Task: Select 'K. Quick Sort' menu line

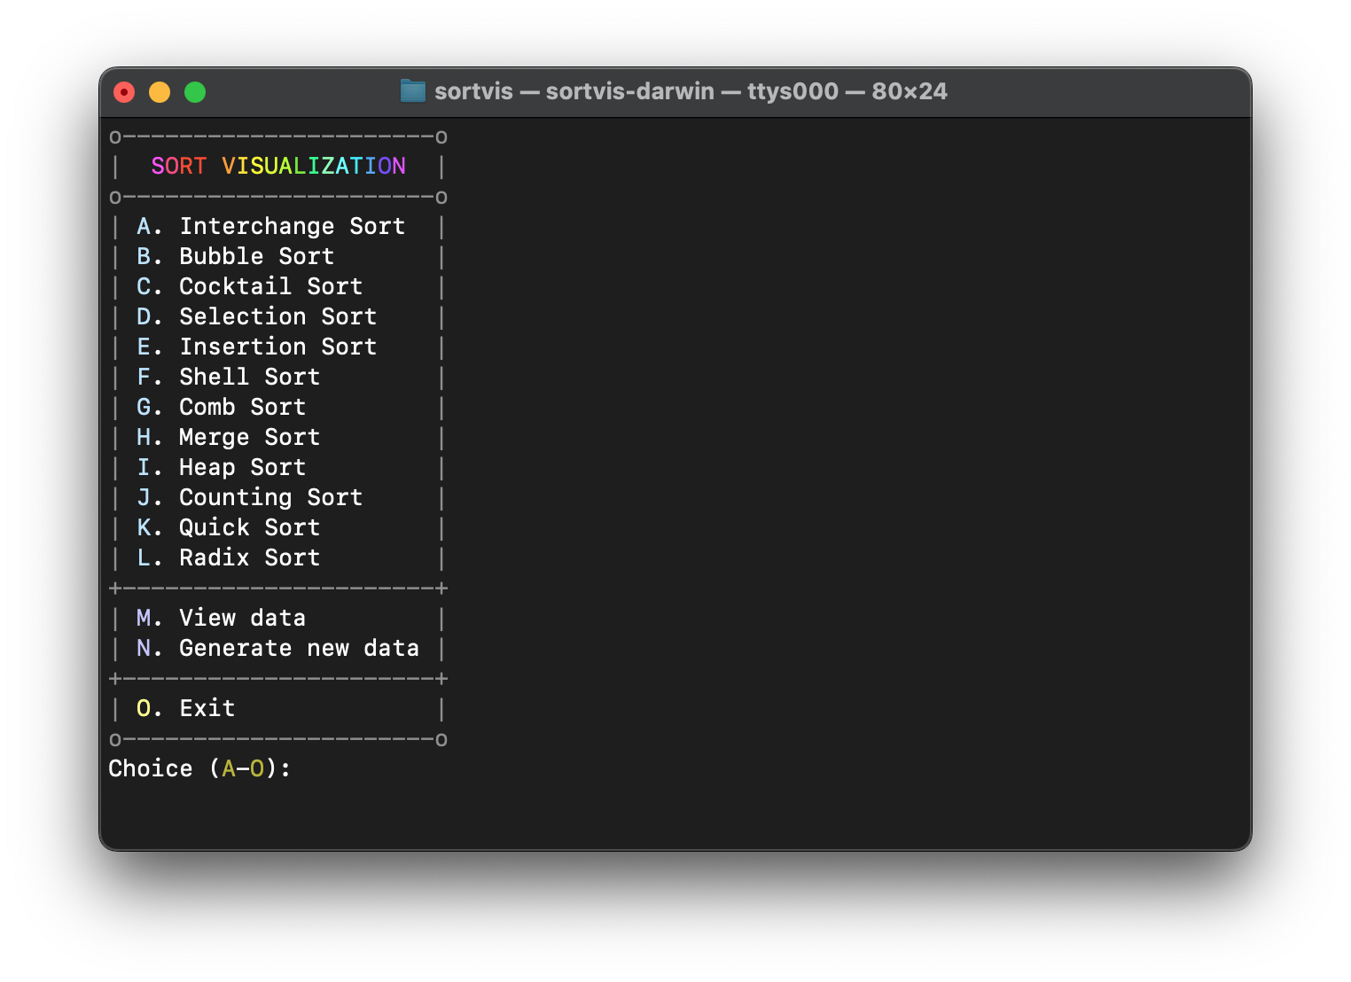Action: 228,528
